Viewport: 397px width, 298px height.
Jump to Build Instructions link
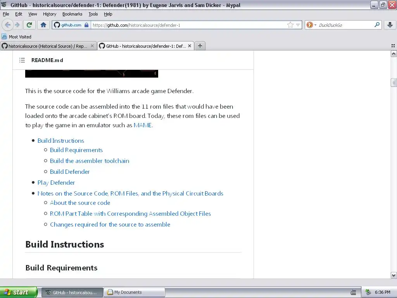pyautogui.click(x=61, y=140)
